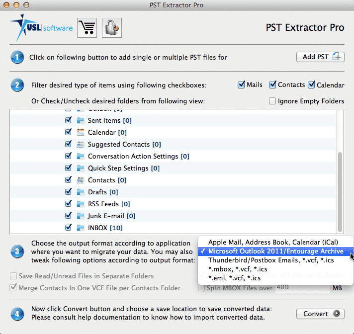Uncheck the Calendar filter checkbox
354x334 pixels.
coord(311,85)
